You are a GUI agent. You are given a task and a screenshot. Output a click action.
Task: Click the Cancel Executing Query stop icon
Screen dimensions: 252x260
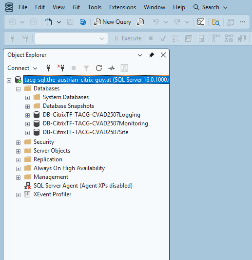click(151, 38)
